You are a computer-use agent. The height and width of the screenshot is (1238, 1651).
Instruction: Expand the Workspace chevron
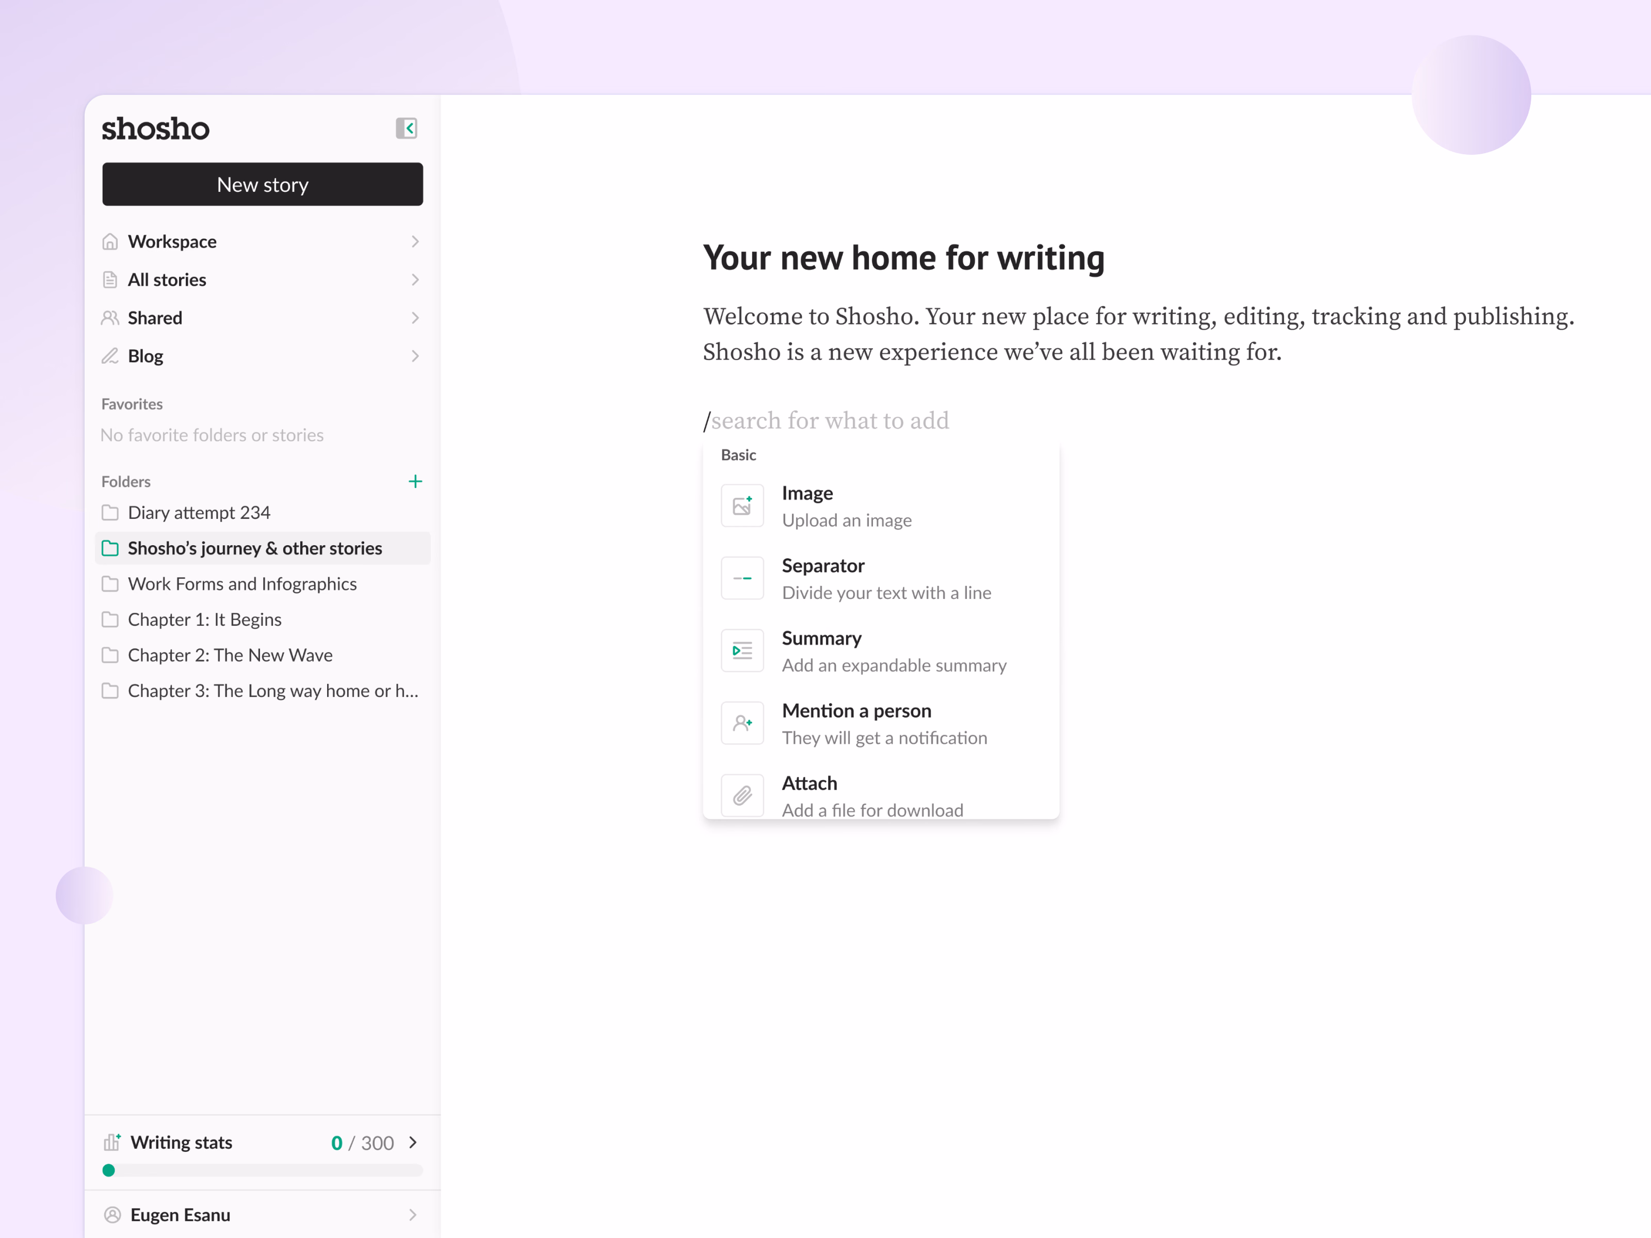click(415, 242)
